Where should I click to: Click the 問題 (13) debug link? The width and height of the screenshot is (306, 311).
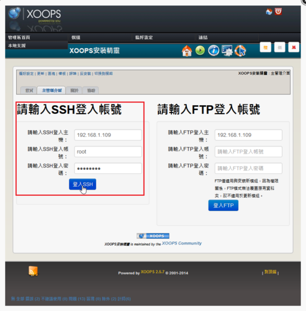pyautogui.click(x=77, y=299)
